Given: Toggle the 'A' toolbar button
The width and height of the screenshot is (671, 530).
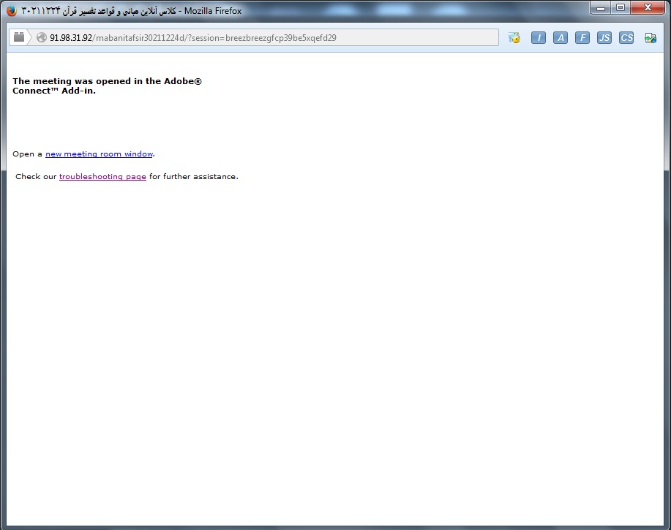Looking at the screenshot, I should 561,37.
